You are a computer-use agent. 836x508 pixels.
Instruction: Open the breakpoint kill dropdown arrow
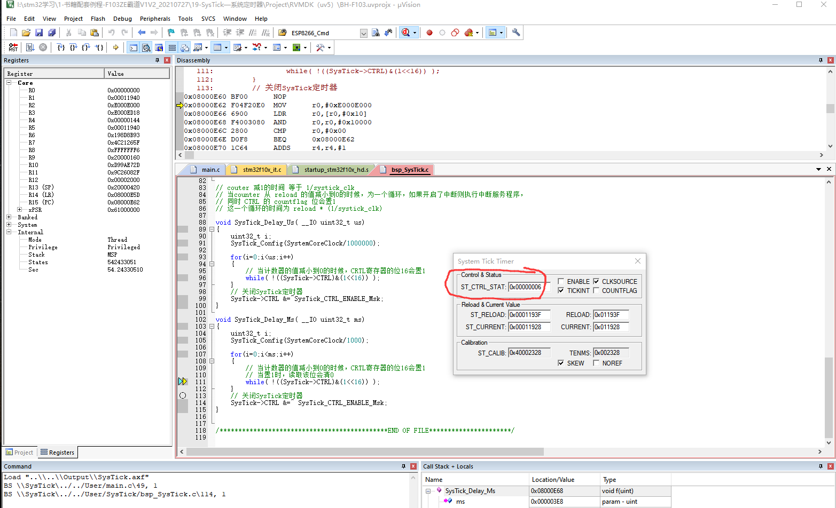pos(478,33)
